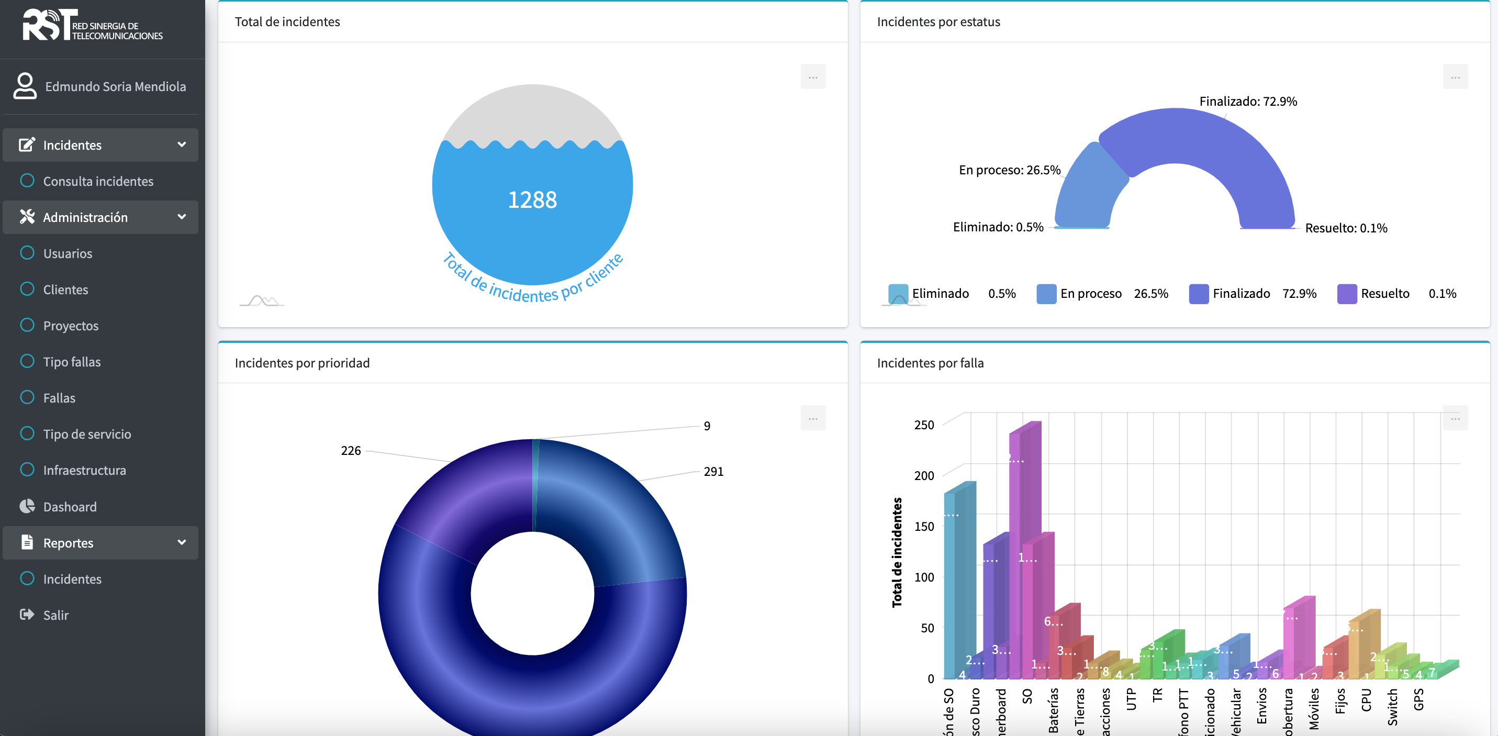Click the Incidentes edit pencil icon
Image resolution: width=1498 pixels, height=736 pixels.
coord(27,144)
